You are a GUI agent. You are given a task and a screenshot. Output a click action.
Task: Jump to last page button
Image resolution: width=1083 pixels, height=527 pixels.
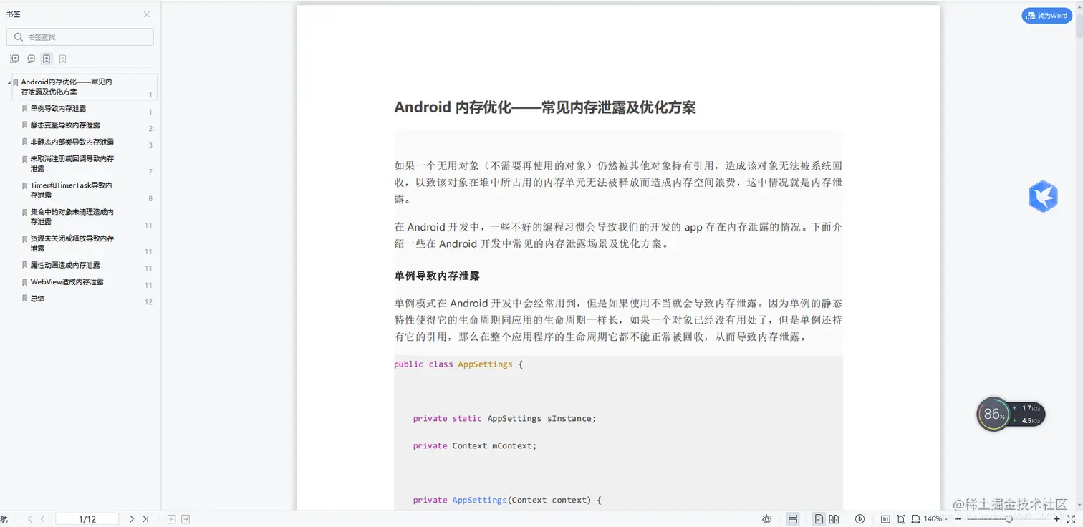[145, 519]
